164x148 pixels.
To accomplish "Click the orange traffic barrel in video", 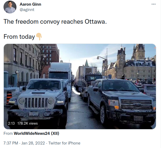I will 9,97.
